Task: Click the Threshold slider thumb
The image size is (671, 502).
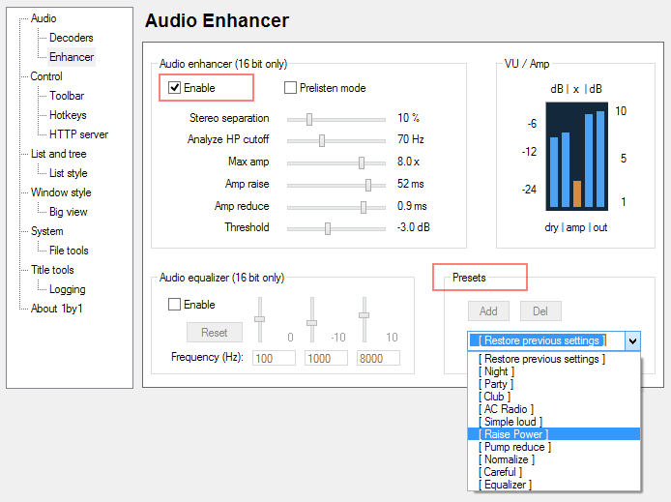Action: coord(328,228)
